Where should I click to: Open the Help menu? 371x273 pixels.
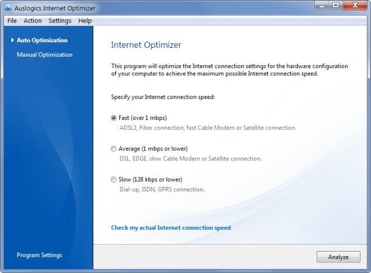[85, 21]
